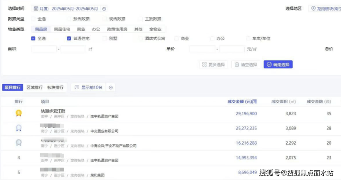Select the 商品住宅 property type tab
Screen dimensions: 341x180
tap(62, 29)
